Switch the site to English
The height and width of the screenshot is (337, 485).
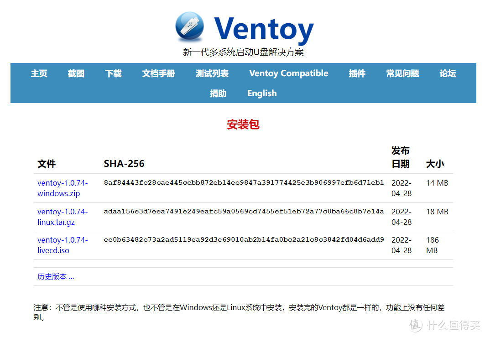[x=261, y=93]
